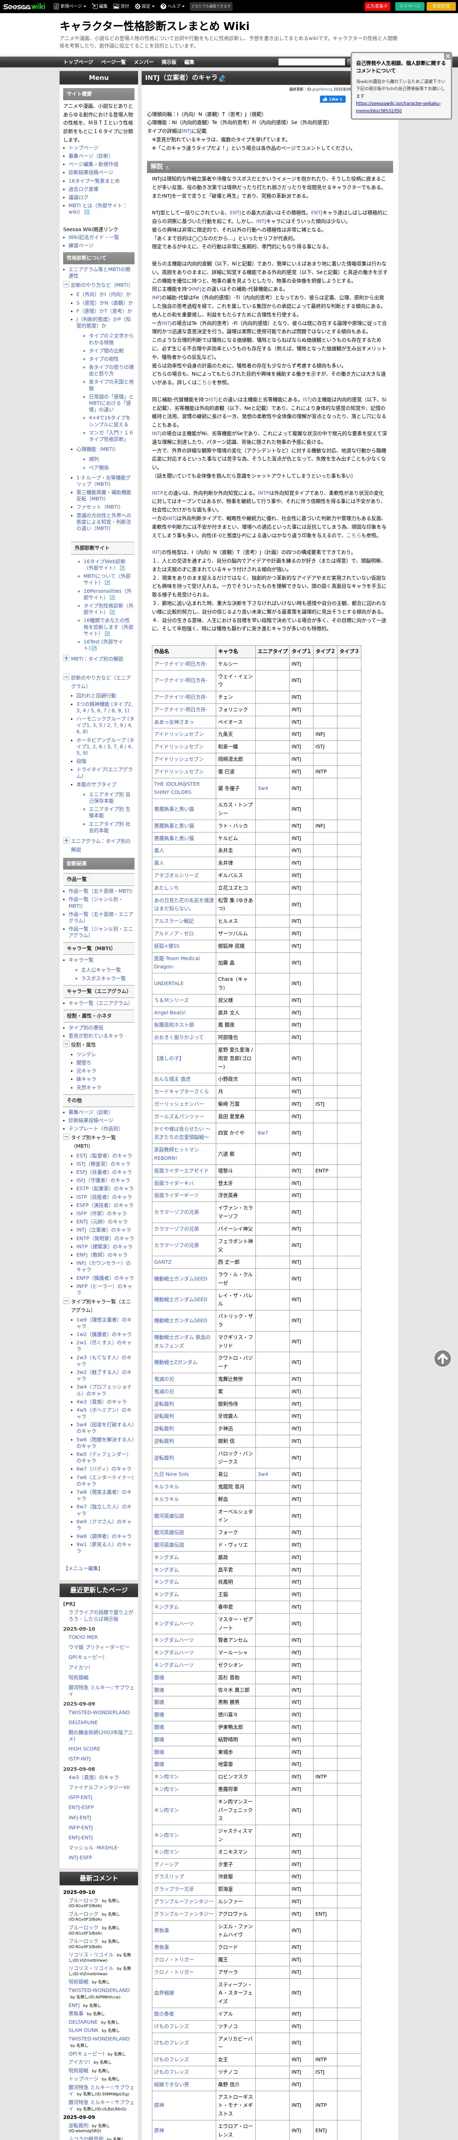
Task: Open ESTJ（監督者）のキャラ sidebar link
Action: point(104,1155)
